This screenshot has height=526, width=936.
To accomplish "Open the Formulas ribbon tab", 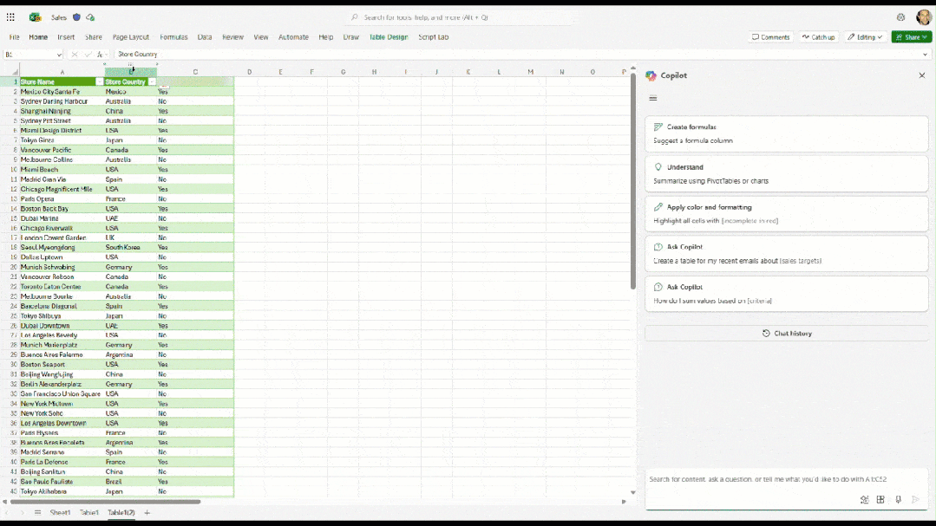I will [x=173, y=37].
